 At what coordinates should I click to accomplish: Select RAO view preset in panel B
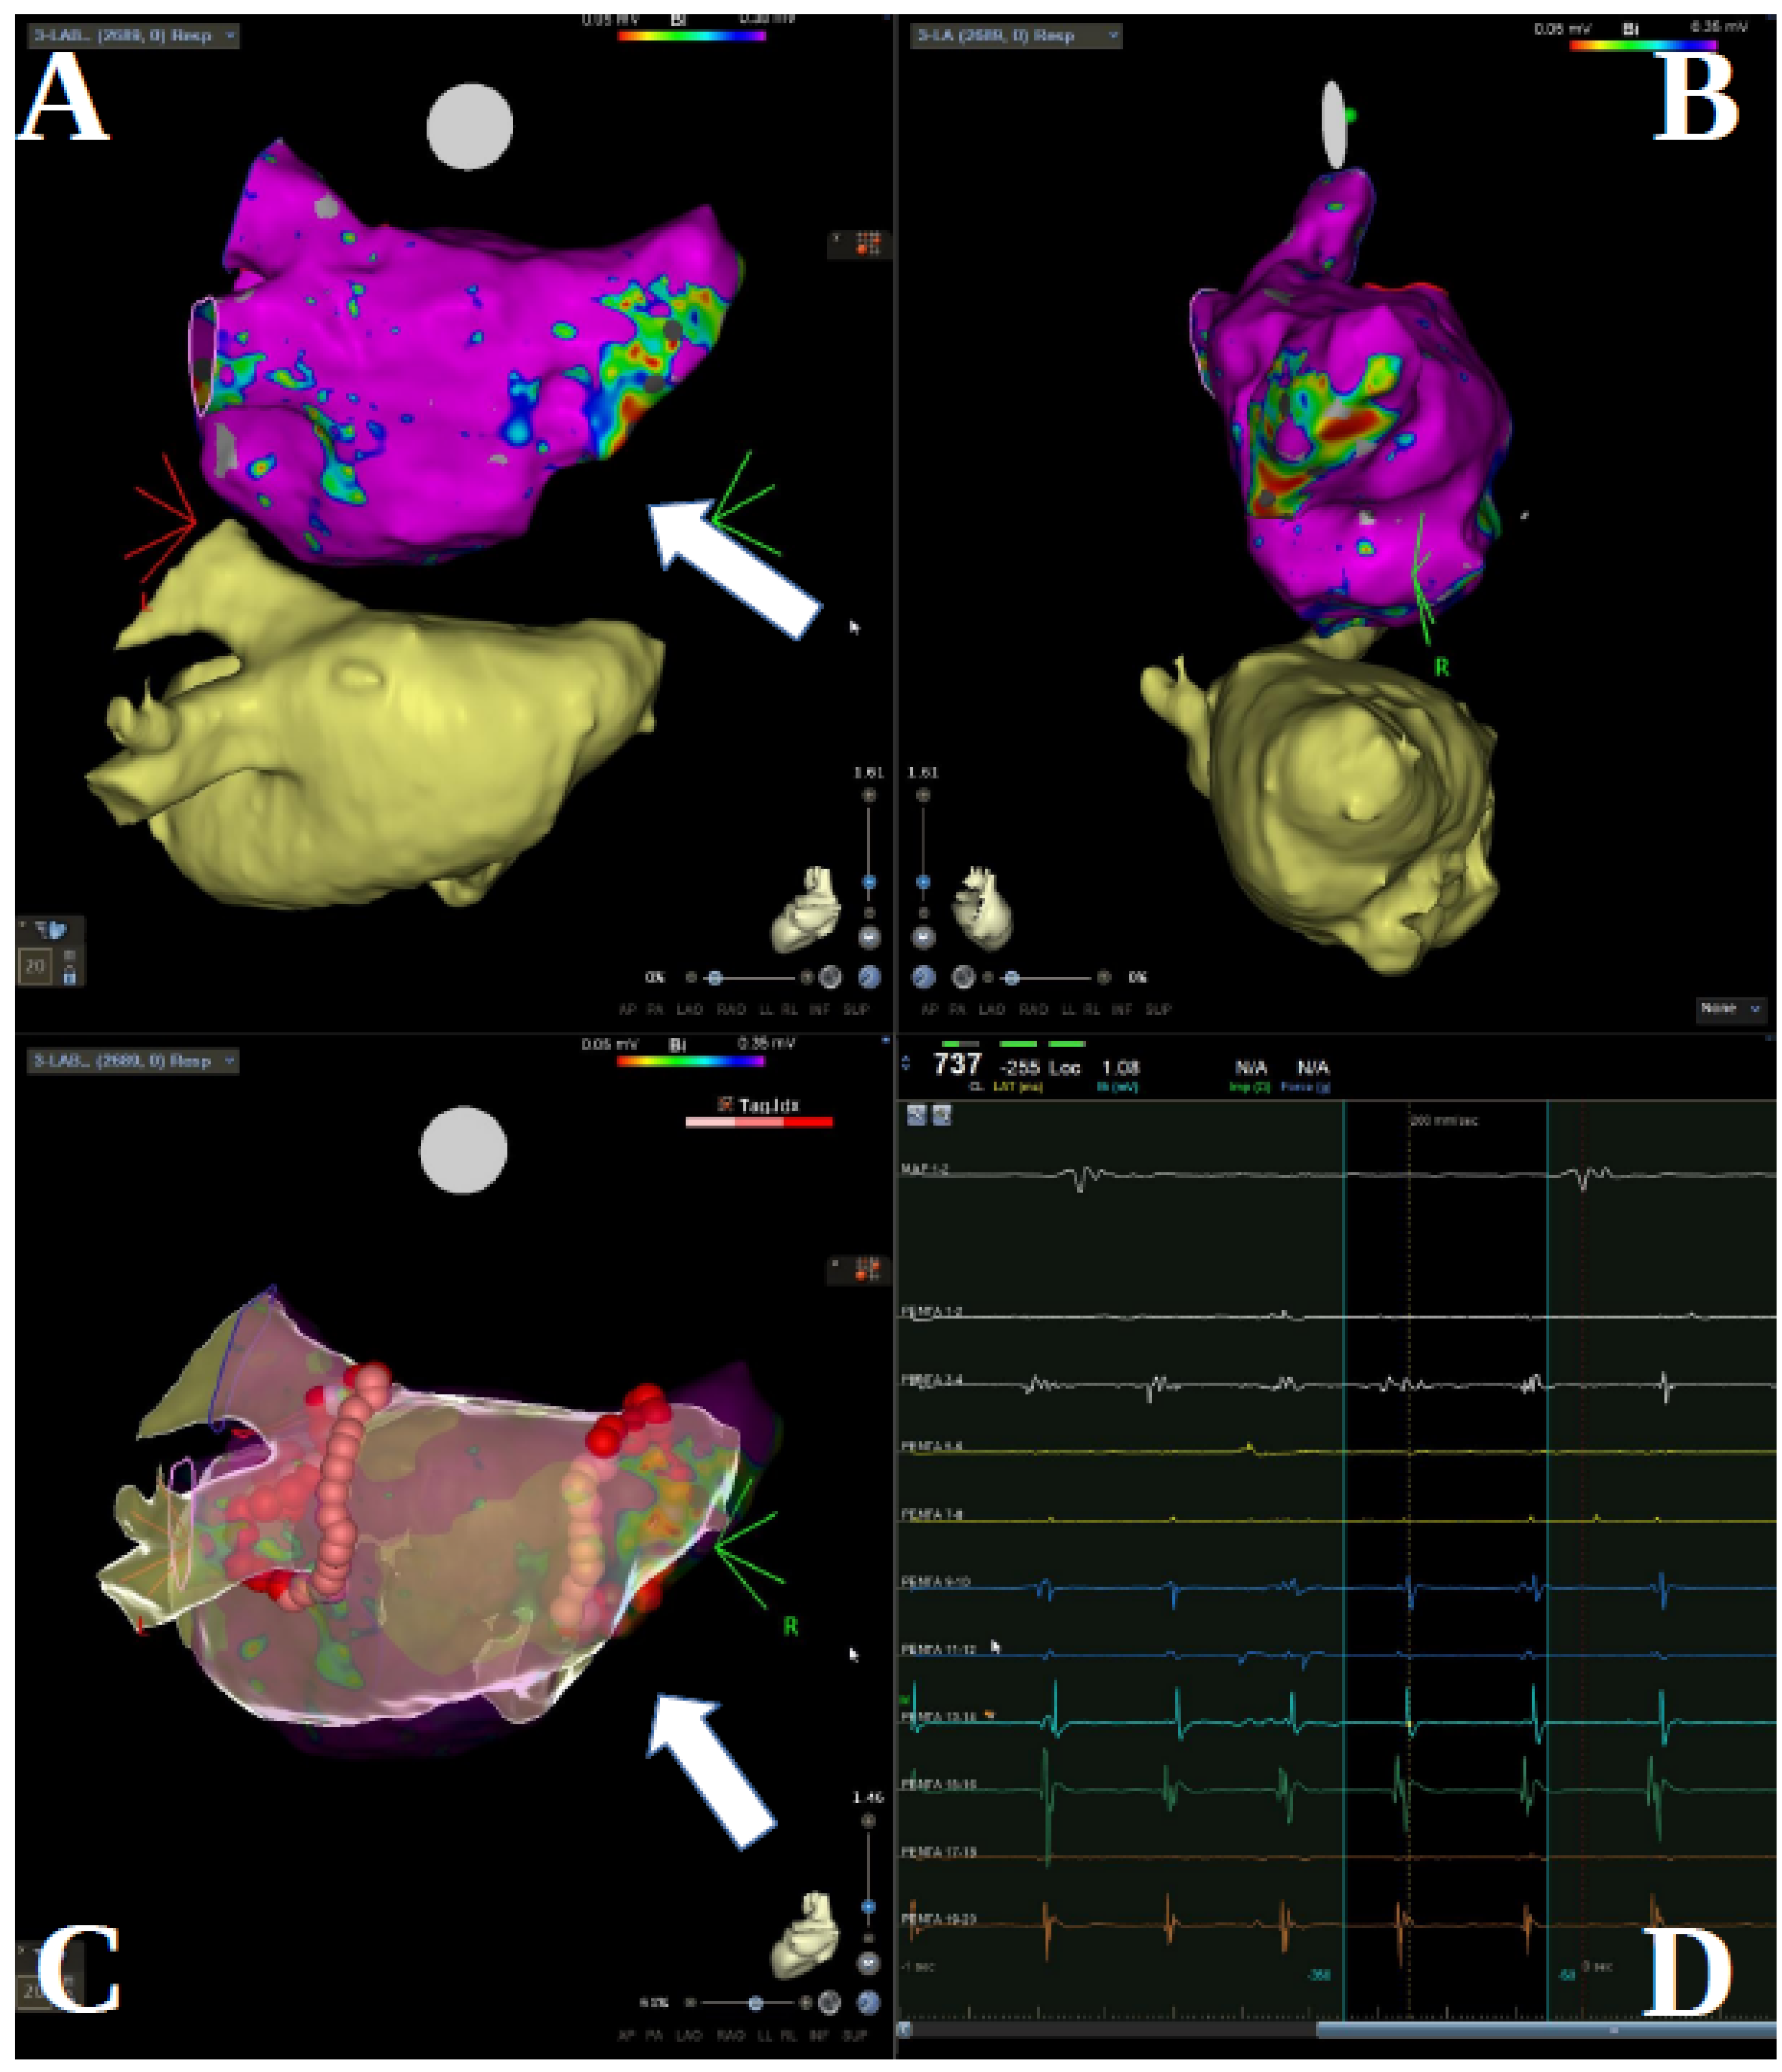[1033, 1010]
